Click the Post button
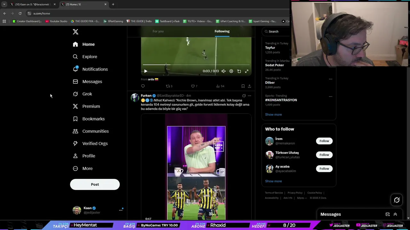410x230 pixels. coord(95,184)
